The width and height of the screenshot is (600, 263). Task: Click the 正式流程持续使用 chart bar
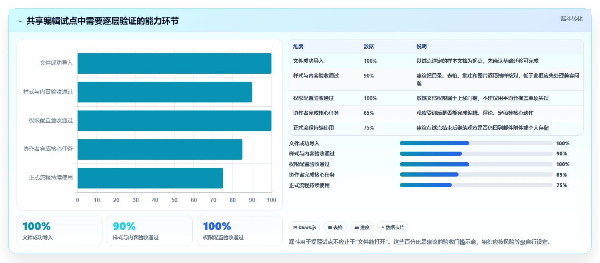150,178
